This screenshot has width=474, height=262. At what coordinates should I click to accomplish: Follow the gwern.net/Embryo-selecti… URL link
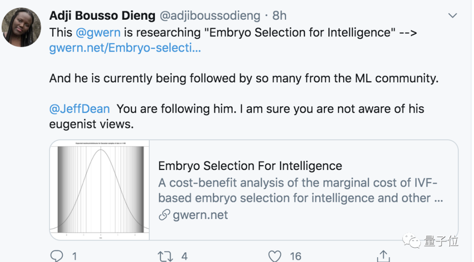click(125, 48)
